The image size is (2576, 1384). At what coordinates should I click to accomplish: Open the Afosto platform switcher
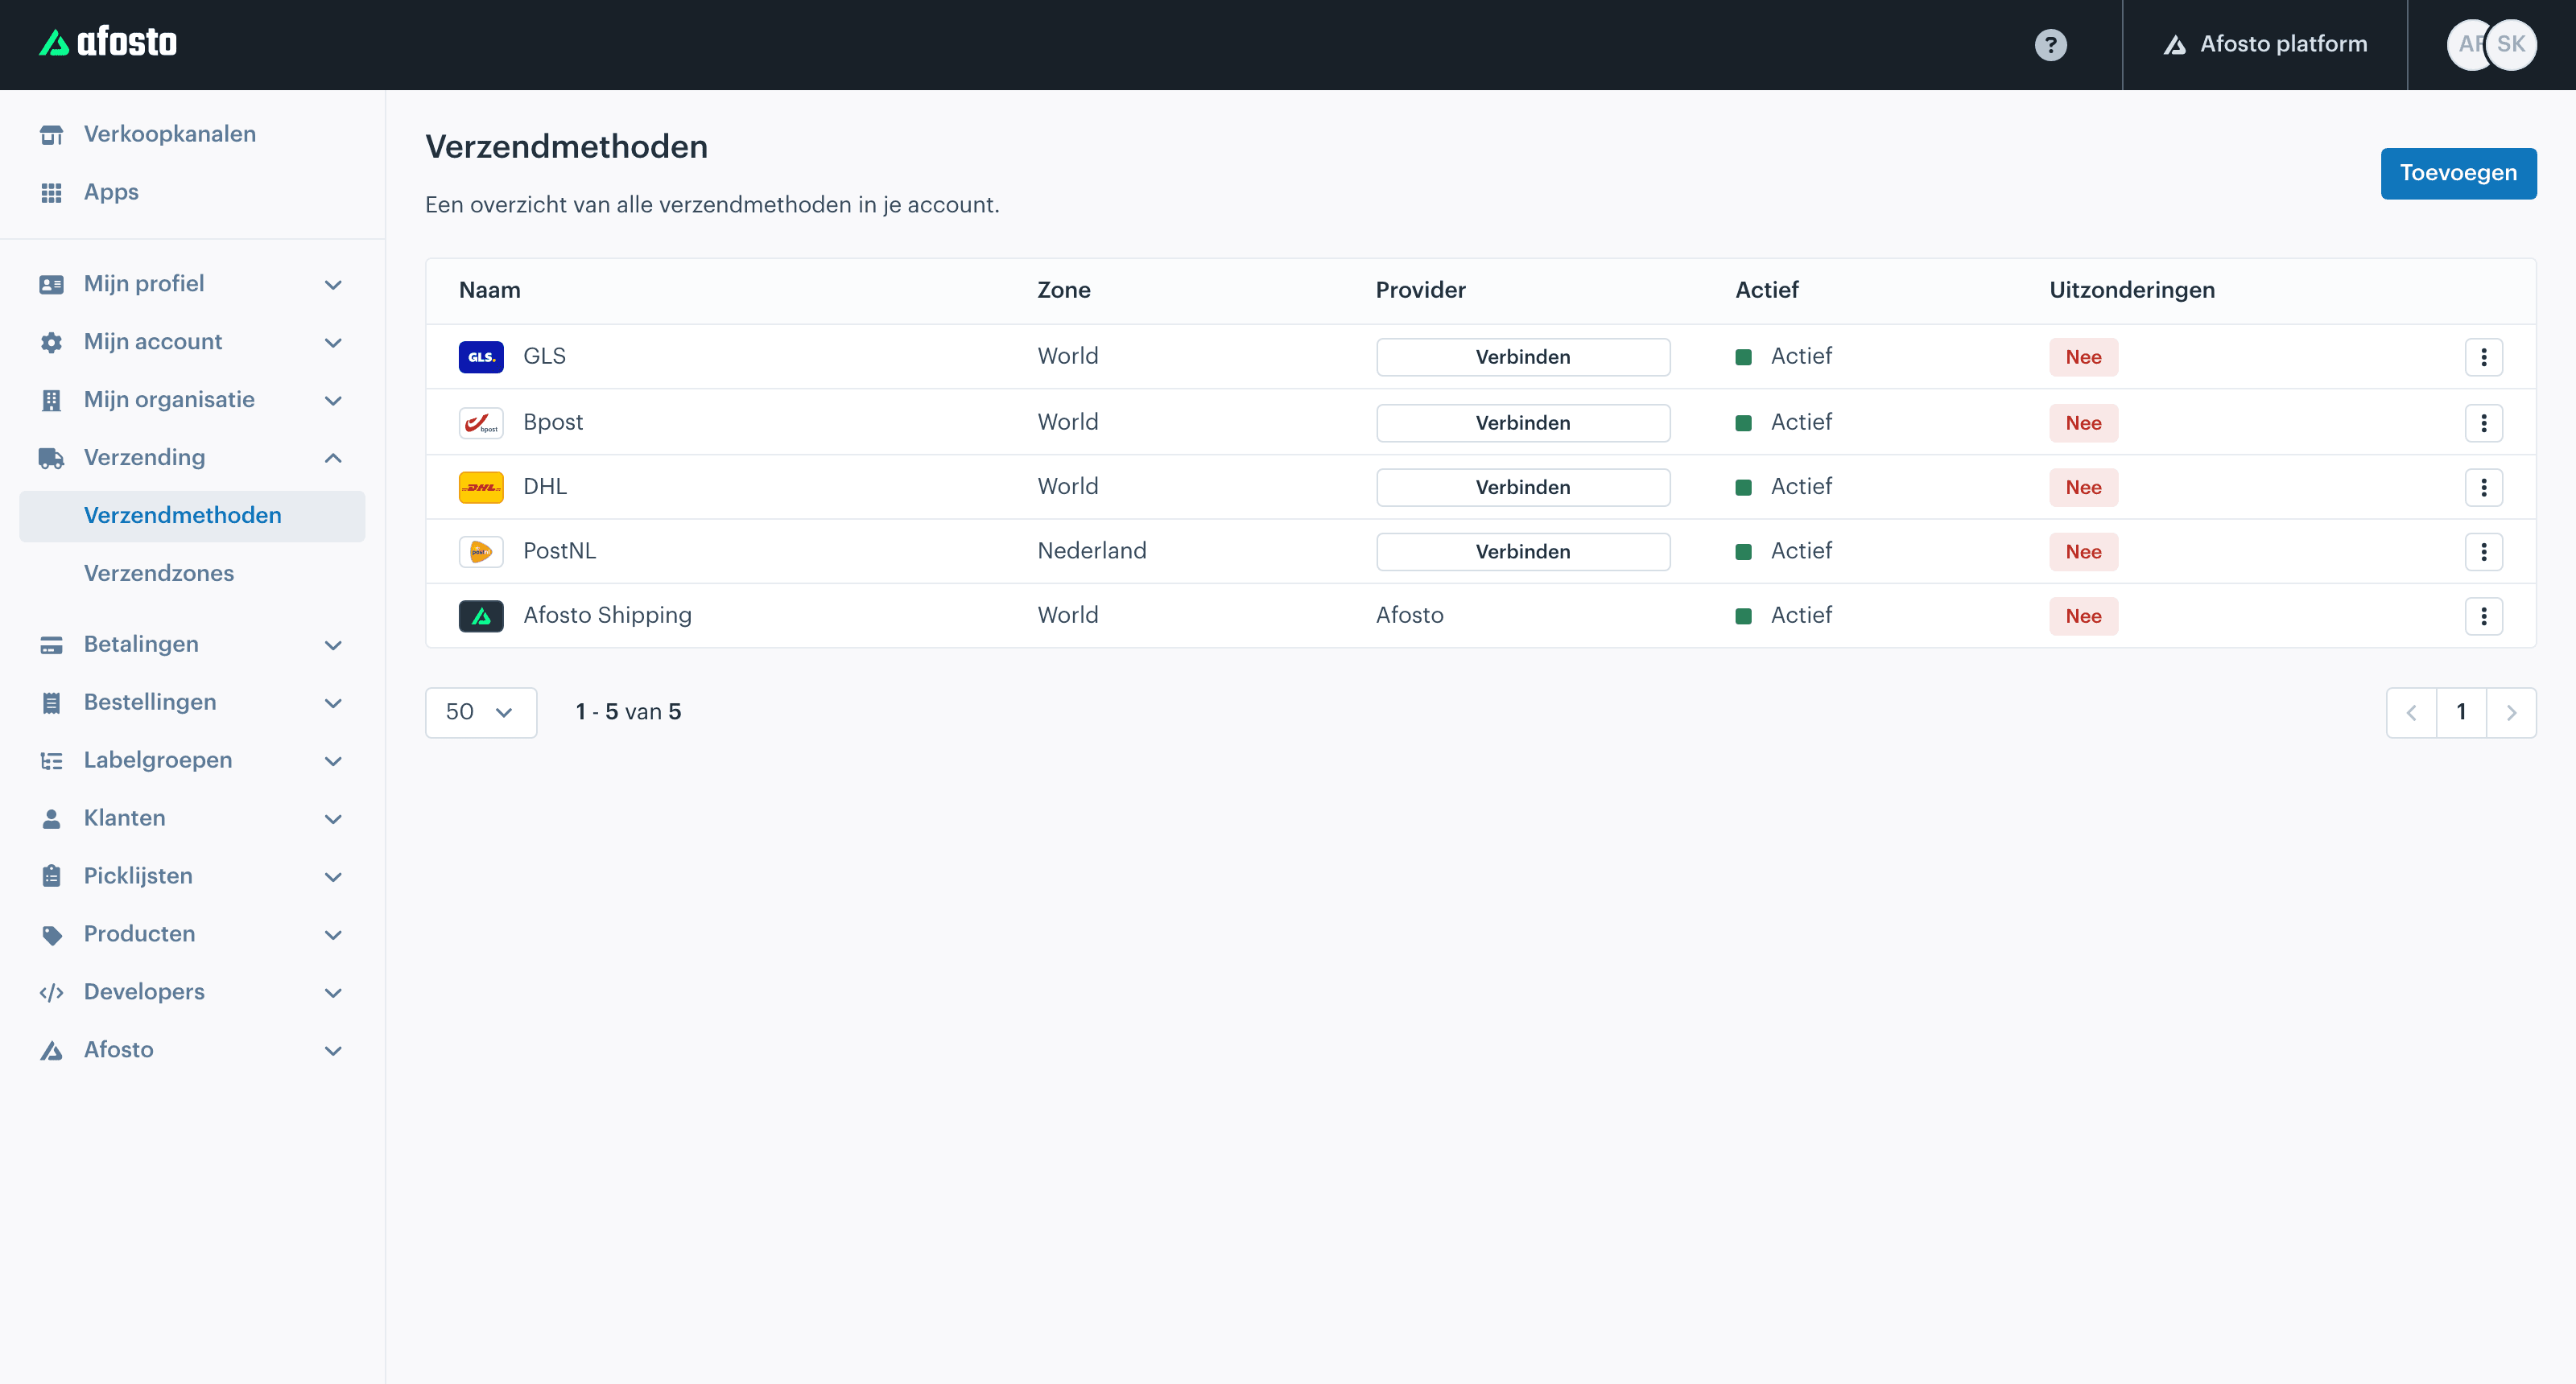[x=2265, y=44]
